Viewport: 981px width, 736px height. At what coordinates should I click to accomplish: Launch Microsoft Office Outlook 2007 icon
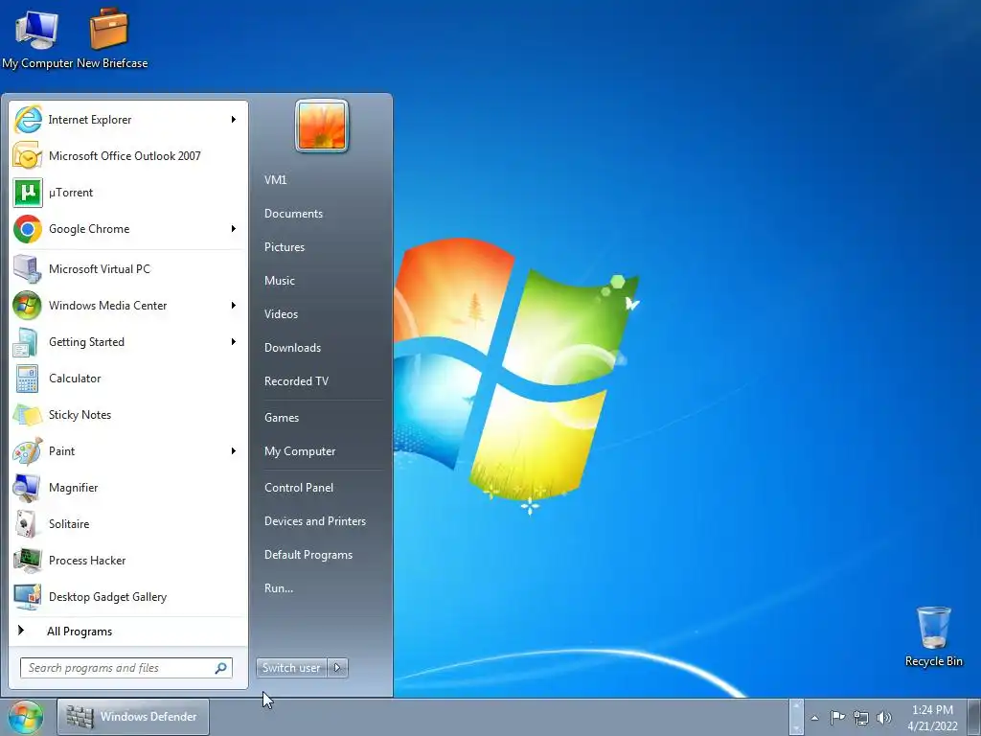coord(28,156)
